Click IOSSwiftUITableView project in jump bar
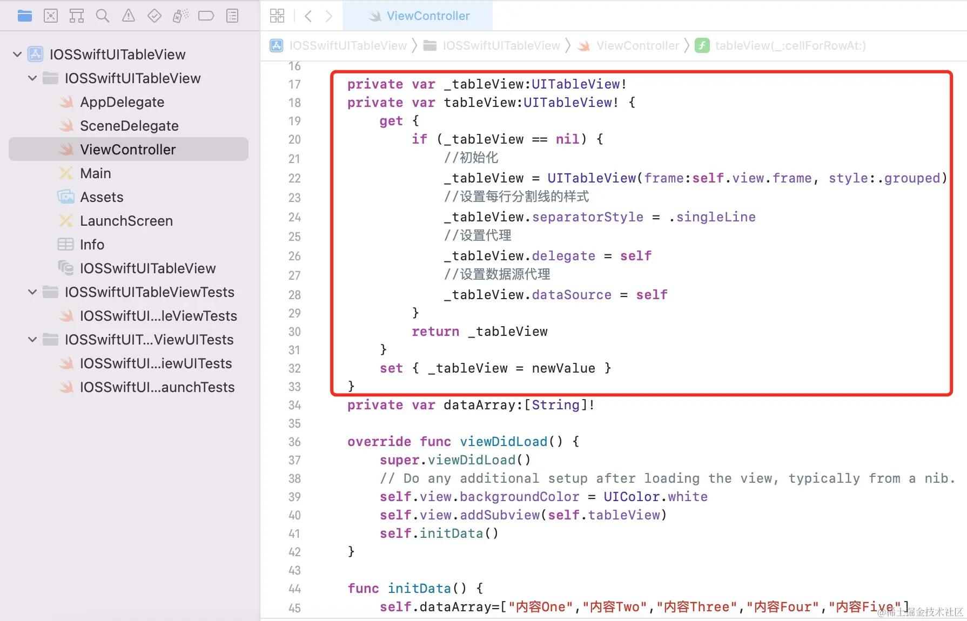This screenshot has width=967, height=621. pos(339,46)
